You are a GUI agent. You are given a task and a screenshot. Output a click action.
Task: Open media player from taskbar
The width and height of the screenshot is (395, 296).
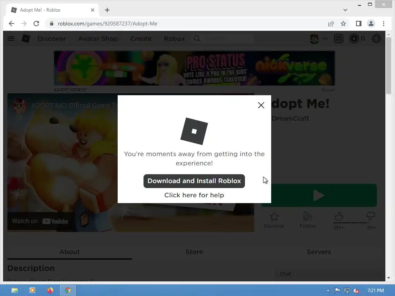click(x=32, y=290)
